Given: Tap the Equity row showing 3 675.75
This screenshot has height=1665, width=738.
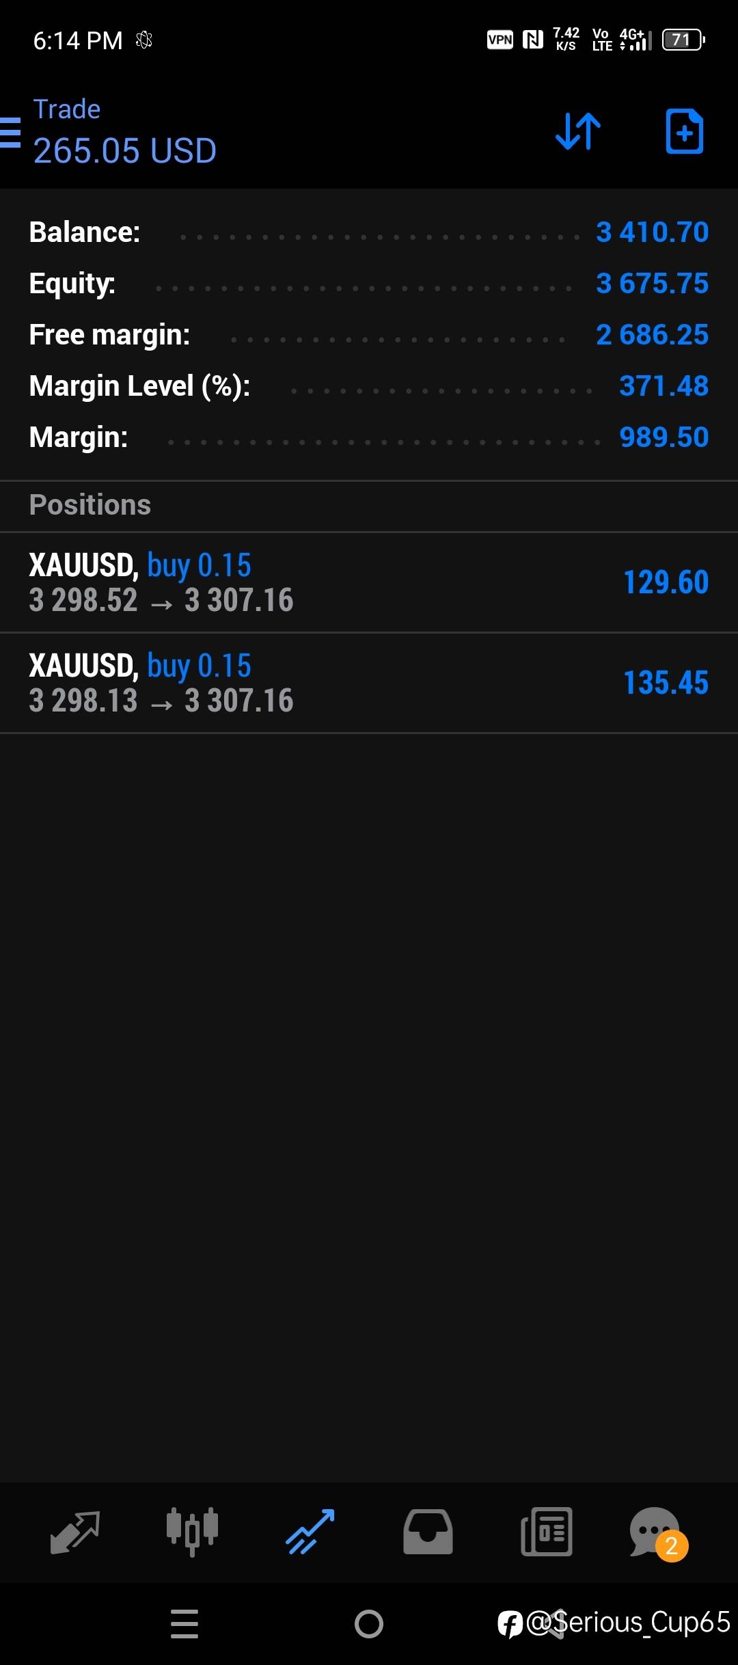Looking at the screenshot, I should (369, 284).
